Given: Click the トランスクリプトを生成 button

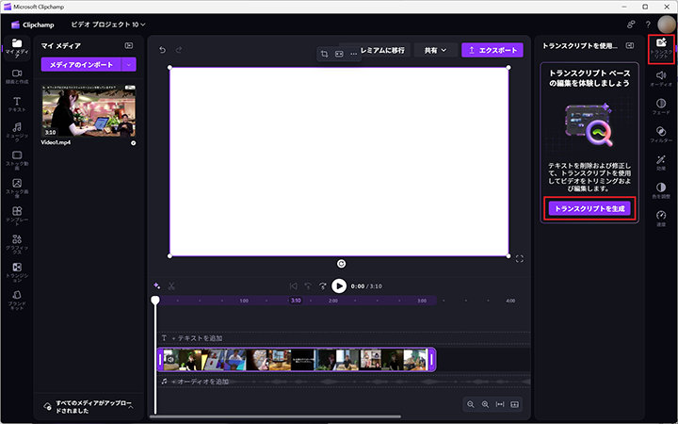Looking at the screenshot, I should pyautogui.click(x=589, y=208).
